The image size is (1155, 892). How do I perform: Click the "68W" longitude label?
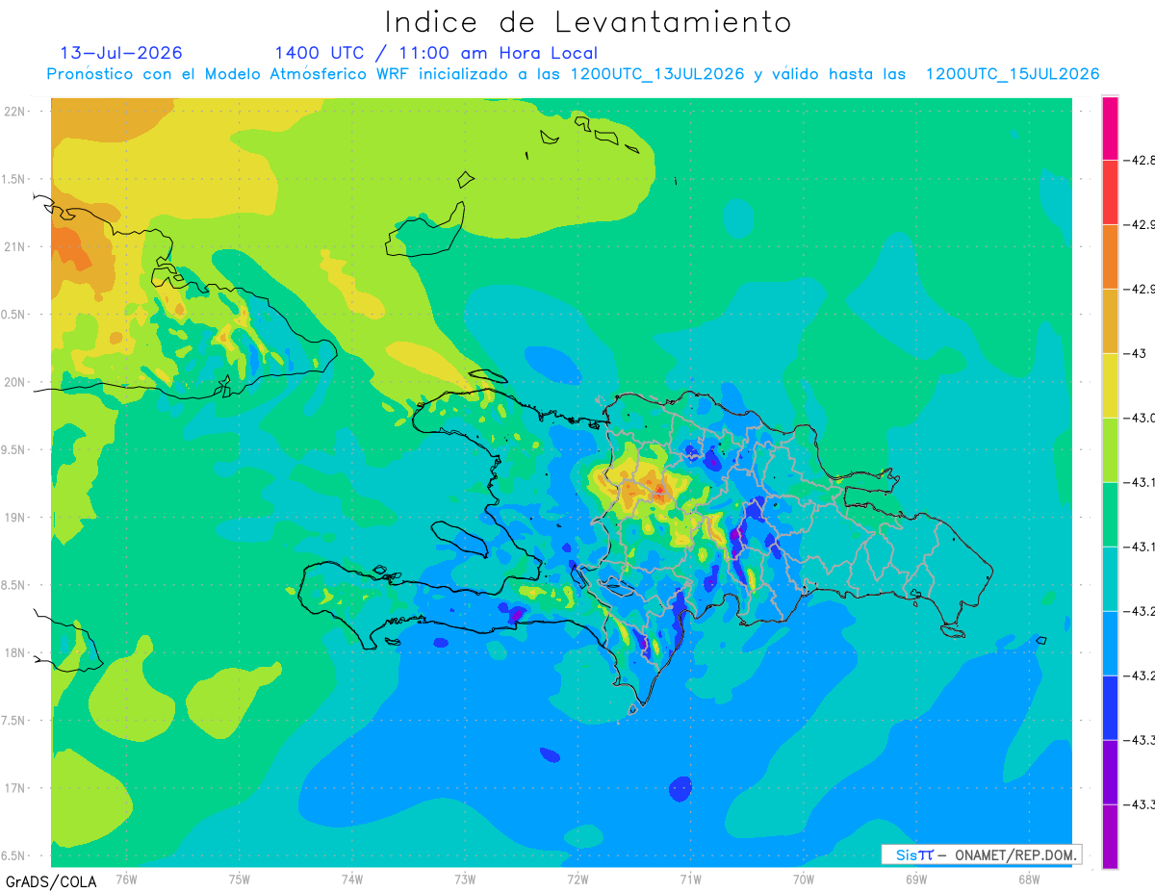coord(1029,879)
